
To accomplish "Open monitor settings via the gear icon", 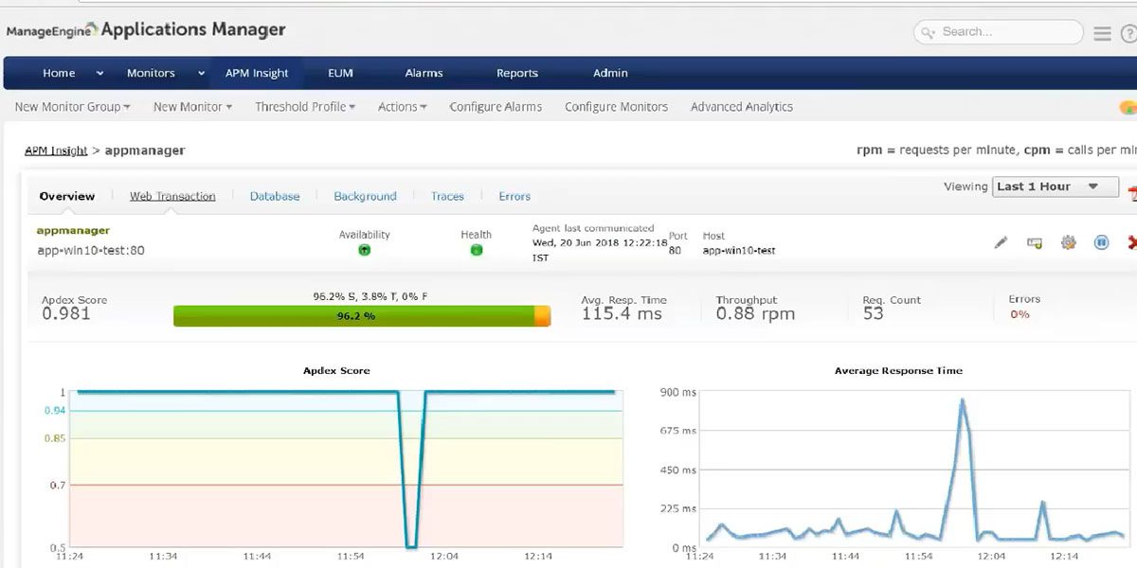I will 1069,242.
